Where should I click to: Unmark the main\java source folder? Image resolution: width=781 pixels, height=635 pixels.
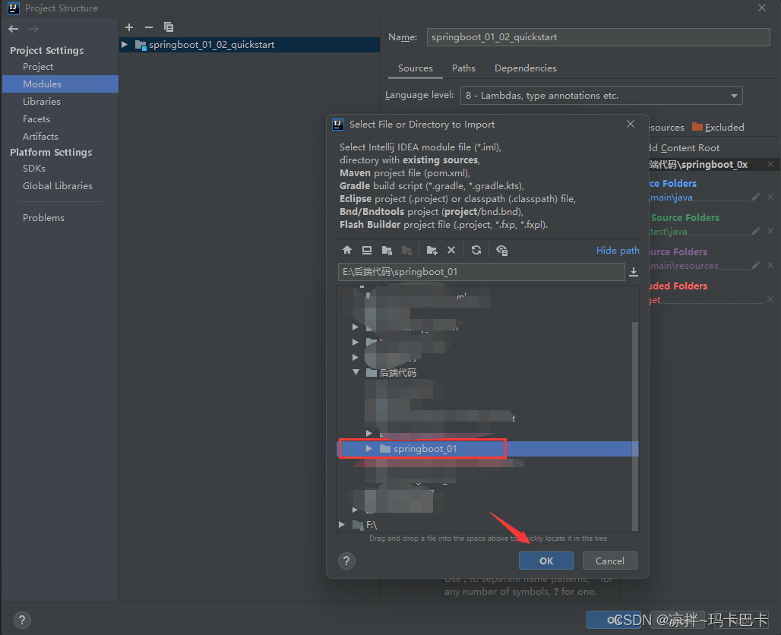click(x=770, y=197)
